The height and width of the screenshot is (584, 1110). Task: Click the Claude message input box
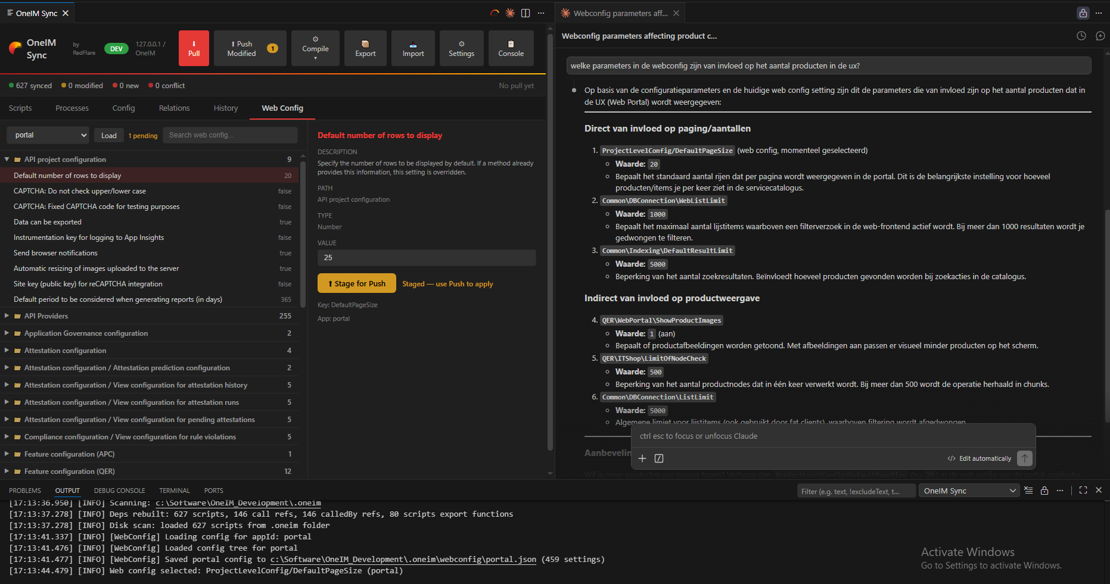[x=833, y=436]
